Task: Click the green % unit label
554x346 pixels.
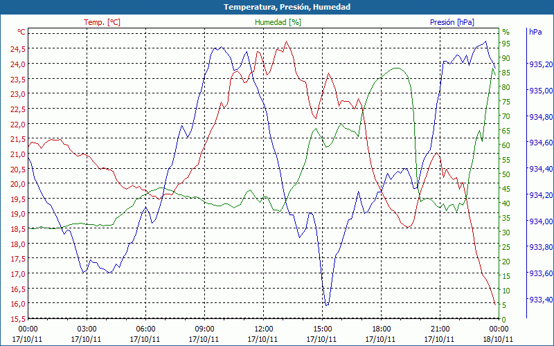Action: [x=506, y=32]
